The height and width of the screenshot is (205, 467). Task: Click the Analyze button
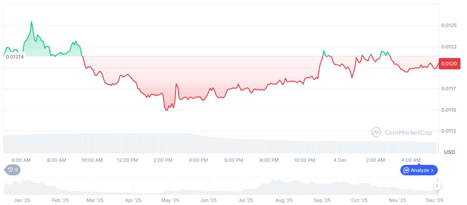419,170
